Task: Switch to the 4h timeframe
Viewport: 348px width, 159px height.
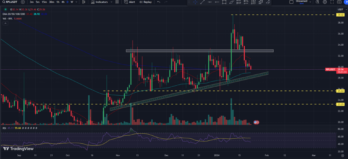Action: click(63, 2)
